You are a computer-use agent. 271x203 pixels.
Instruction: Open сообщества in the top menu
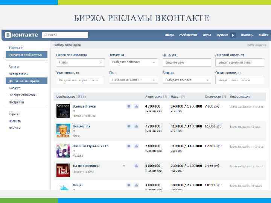pyautogui.click(x=188, y=35)
